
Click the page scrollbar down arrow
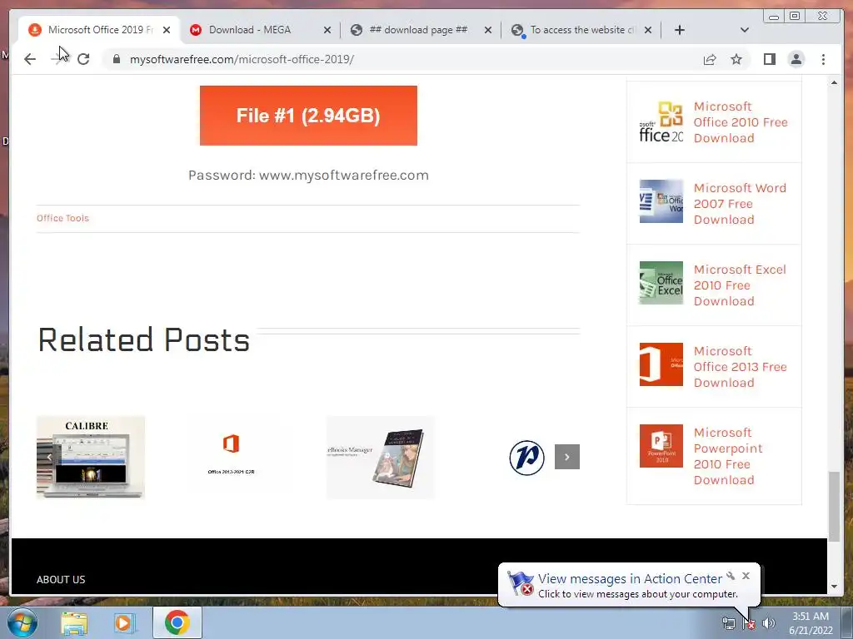834,587
